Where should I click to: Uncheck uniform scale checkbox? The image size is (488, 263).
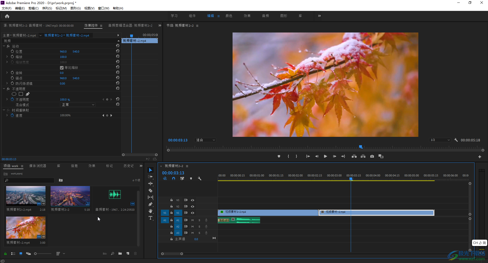point(62,68)
